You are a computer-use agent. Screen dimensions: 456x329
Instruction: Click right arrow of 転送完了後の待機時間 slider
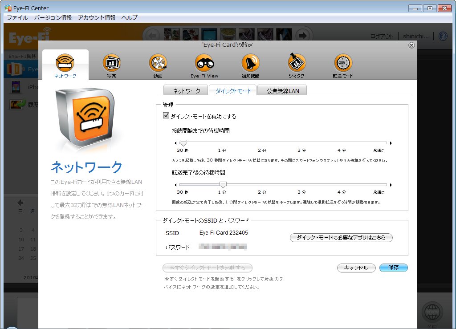[391, 185]
